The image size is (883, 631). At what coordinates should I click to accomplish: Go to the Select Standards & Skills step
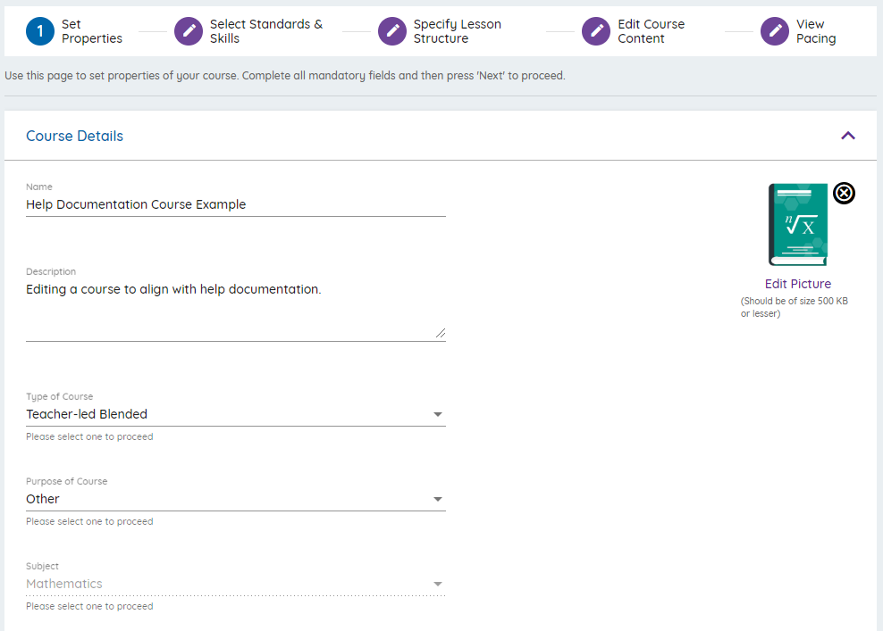[249, 31]
